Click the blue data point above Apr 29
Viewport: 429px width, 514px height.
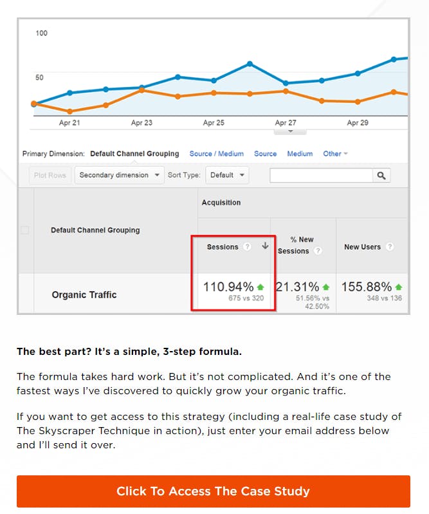[x=358, y=73]
